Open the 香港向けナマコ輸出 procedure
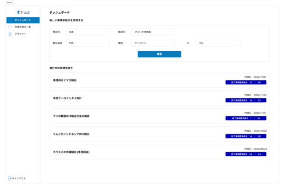 [159, 80]
